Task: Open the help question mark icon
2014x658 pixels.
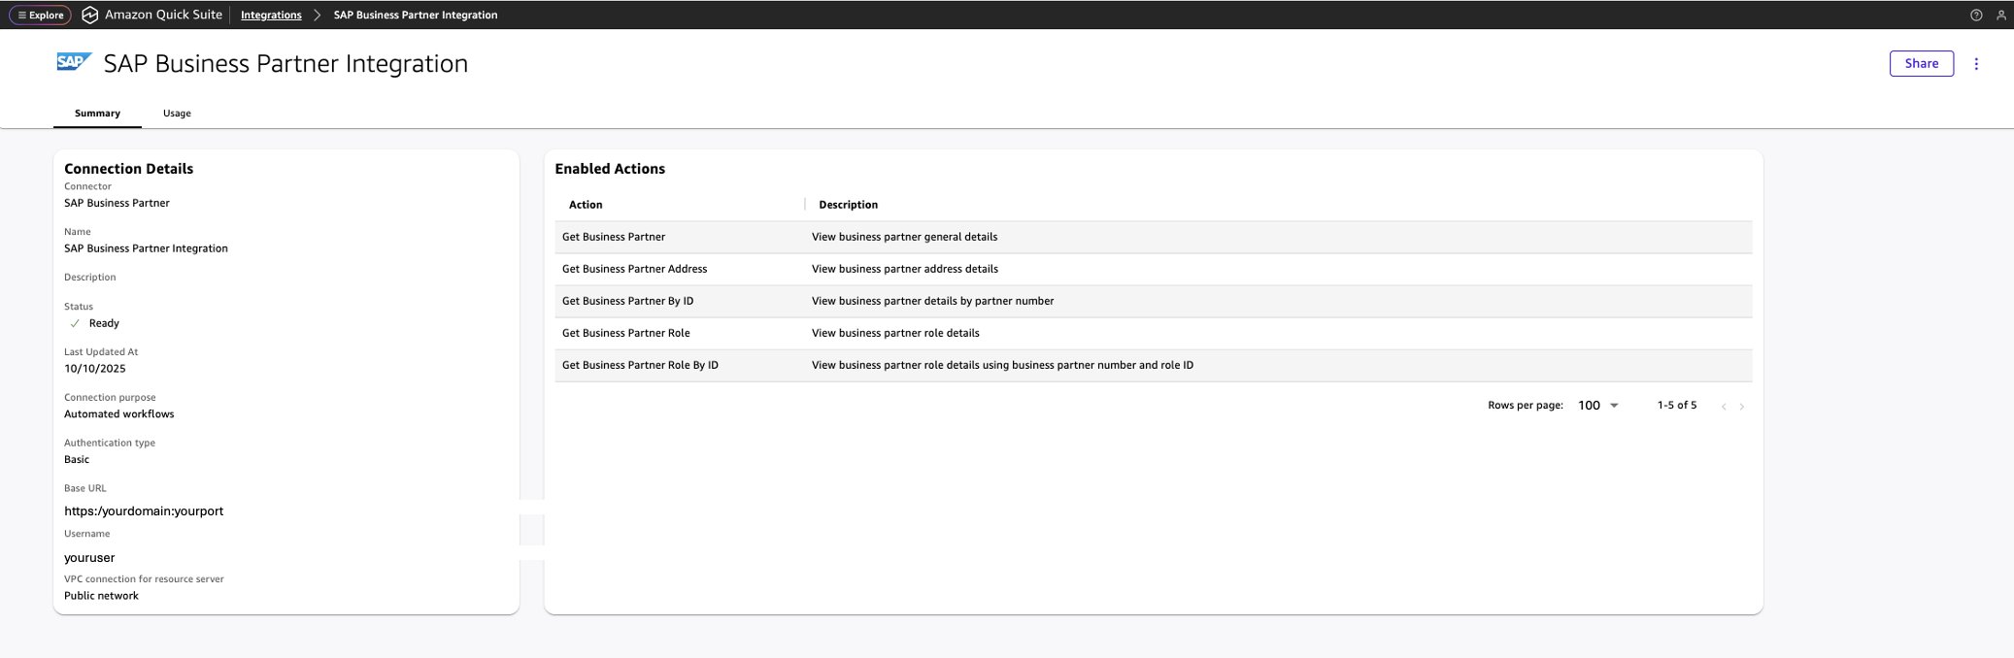Action: coord(1975,15)
